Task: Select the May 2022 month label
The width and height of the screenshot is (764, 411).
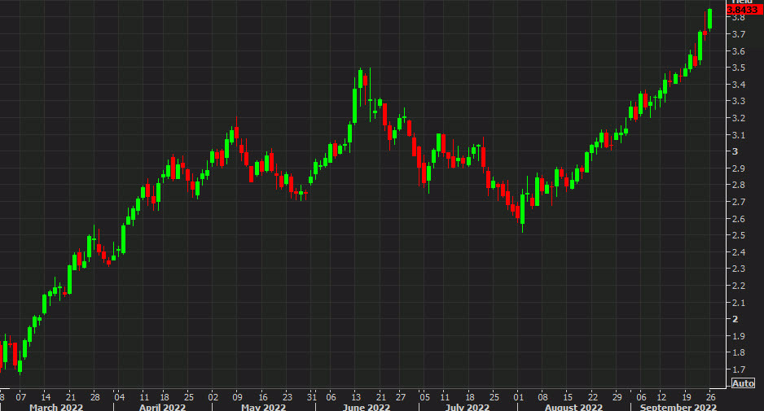Action: tap(261, 406)
